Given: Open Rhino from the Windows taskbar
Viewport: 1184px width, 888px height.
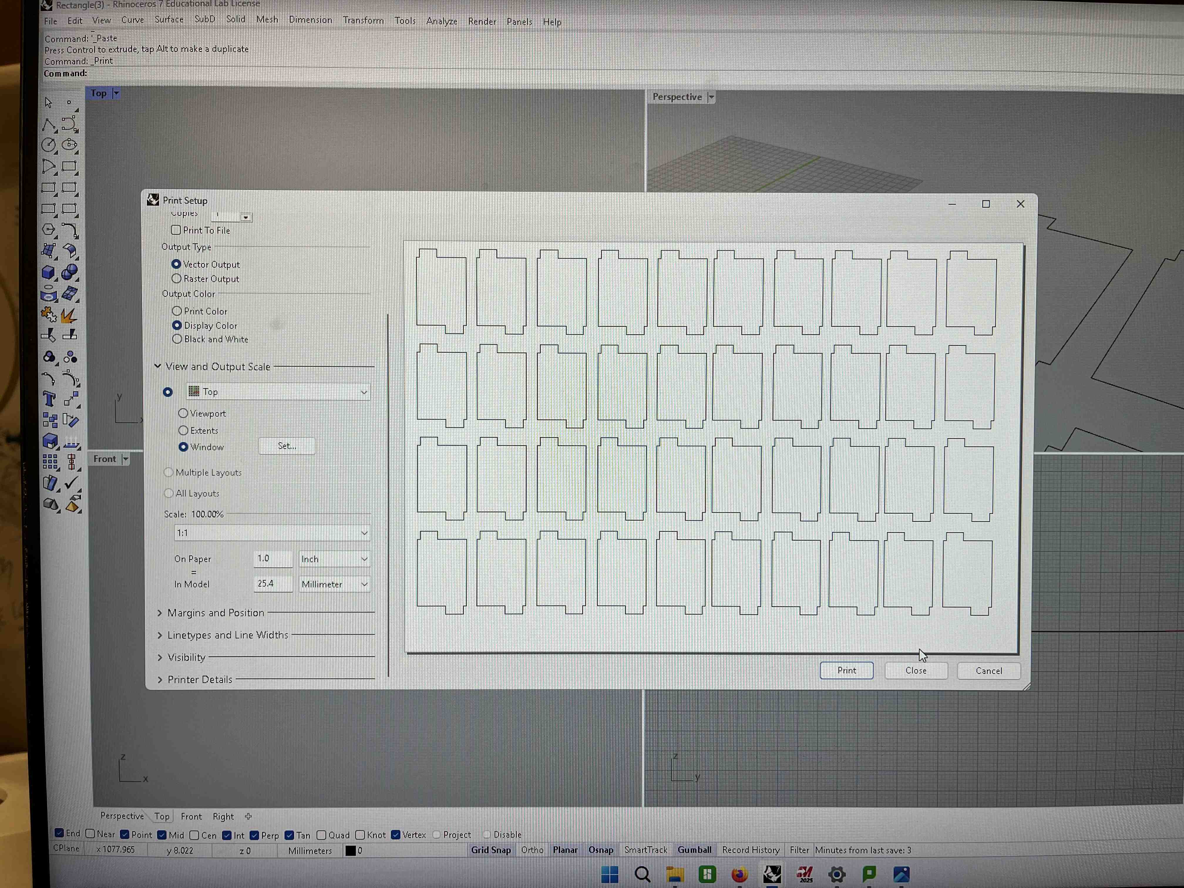Looking at the screenshot, I should 772,874.
